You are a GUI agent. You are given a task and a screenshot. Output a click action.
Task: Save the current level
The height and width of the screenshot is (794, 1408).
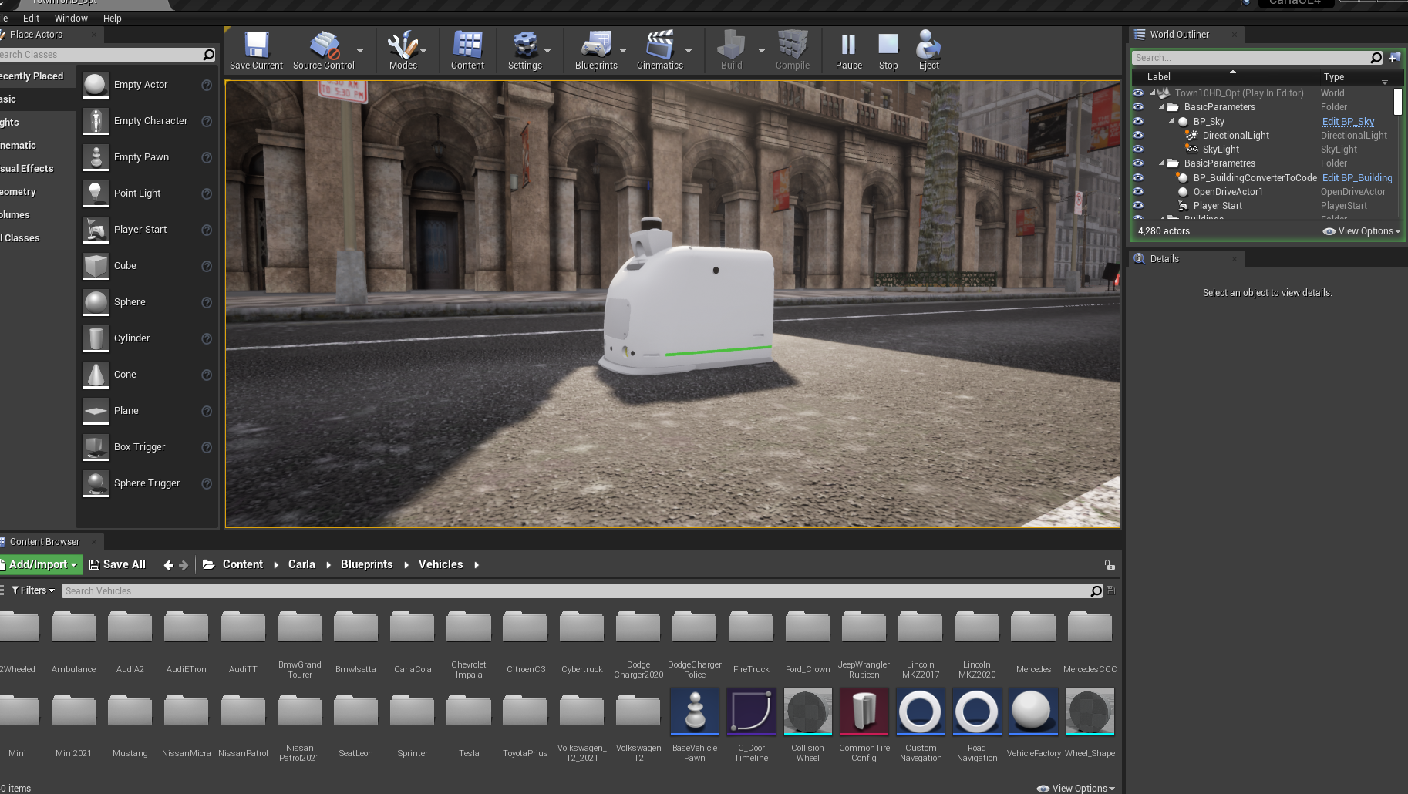click(x=255, y=49)
